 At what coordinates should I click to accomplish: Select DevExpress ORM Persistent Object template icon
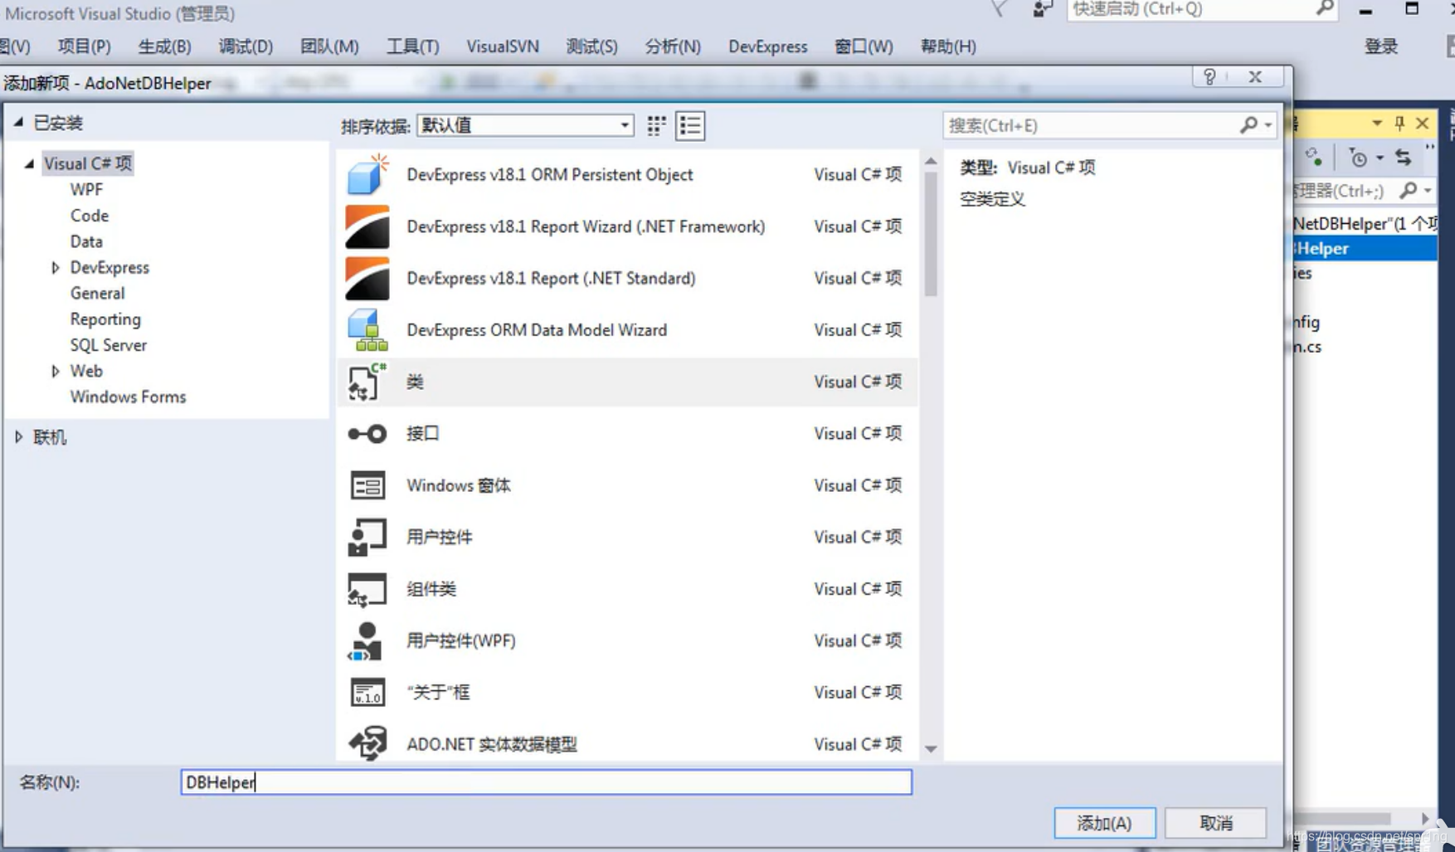(367, 174)
